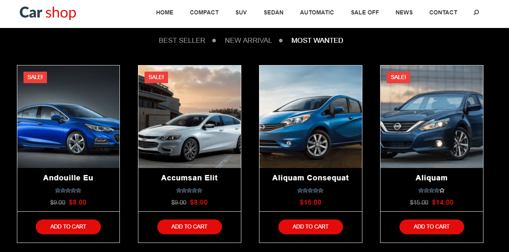509x252 pixels.
Task: Click star rating under Accumsan Elit
Action: point(189,191)
